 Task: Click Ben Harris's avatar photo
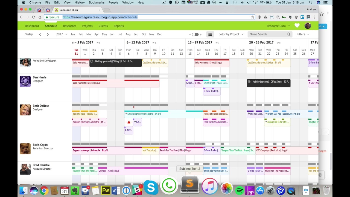[x=25, y=81]
